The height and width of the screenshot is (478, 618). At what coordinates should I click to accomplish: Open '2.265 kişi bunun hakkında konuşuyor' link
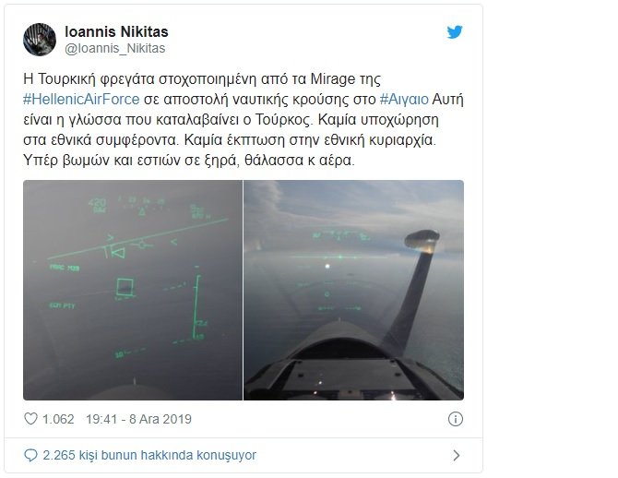(149, 455)
